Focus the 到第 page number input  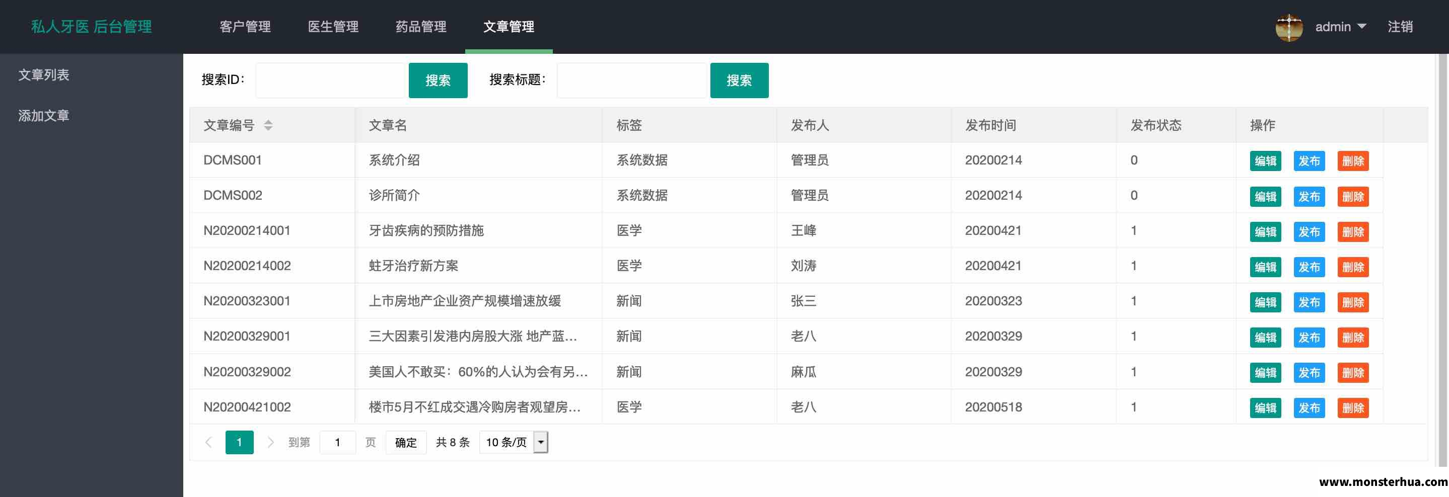pyautogui.click(x=337, y=443)
